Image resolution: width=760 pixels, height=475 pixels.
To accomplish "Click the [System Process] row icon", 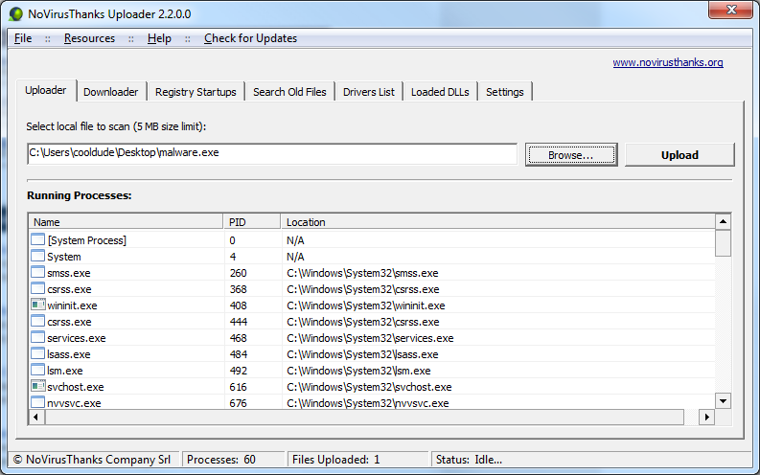I will click(38, 240).
